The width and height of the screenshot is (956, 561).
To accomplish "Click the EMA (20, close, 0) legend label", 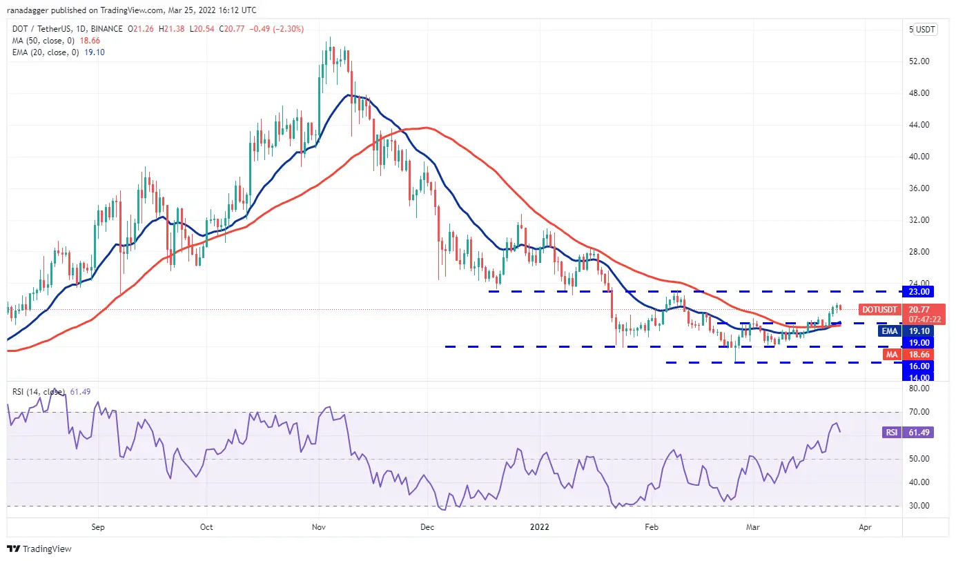I will tap(46, 52).
